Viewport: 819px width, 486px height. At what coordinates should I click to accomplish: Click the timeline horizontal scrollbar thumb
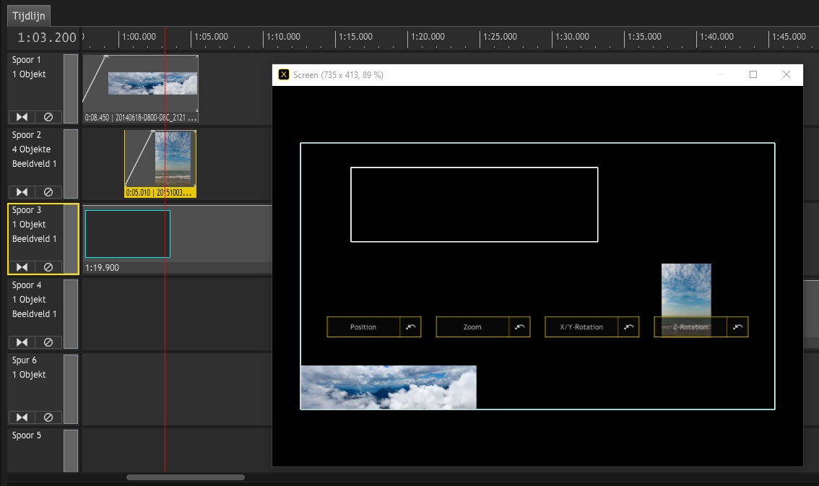(x=186, y=477)
